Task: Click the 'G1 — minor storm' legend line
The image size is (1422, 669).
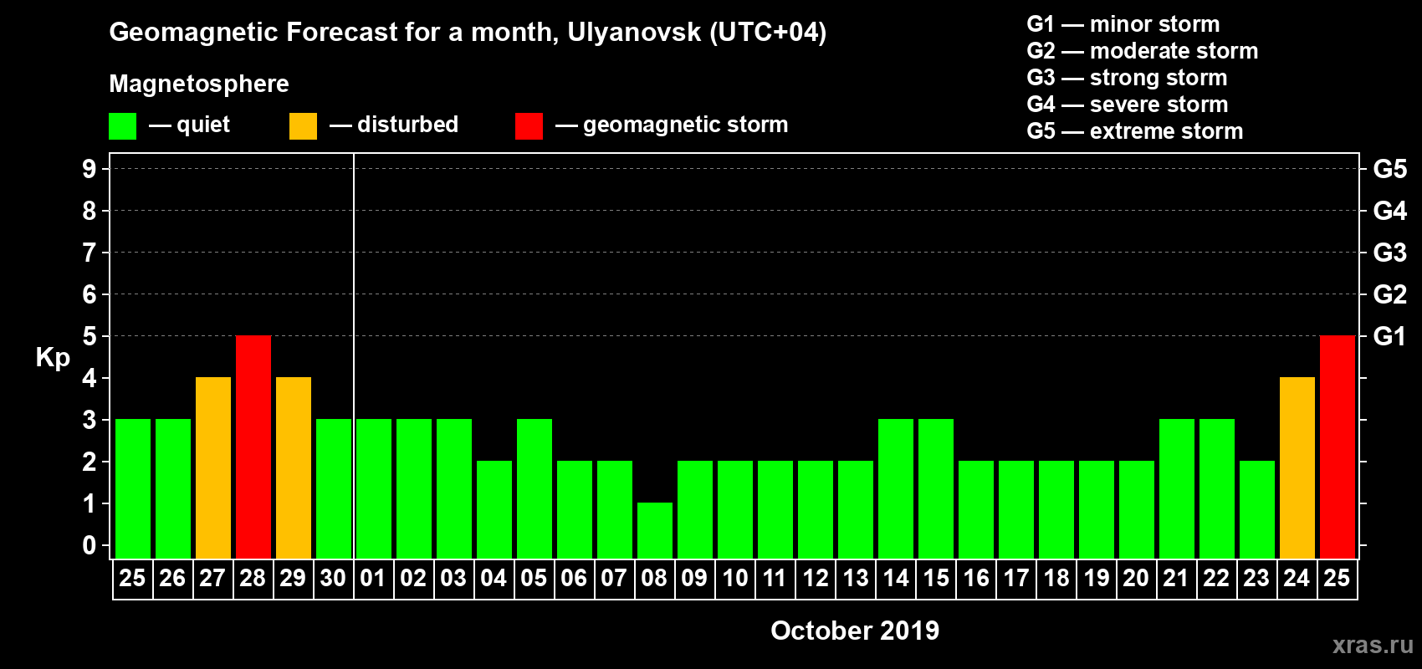Action: [1123, 24]
